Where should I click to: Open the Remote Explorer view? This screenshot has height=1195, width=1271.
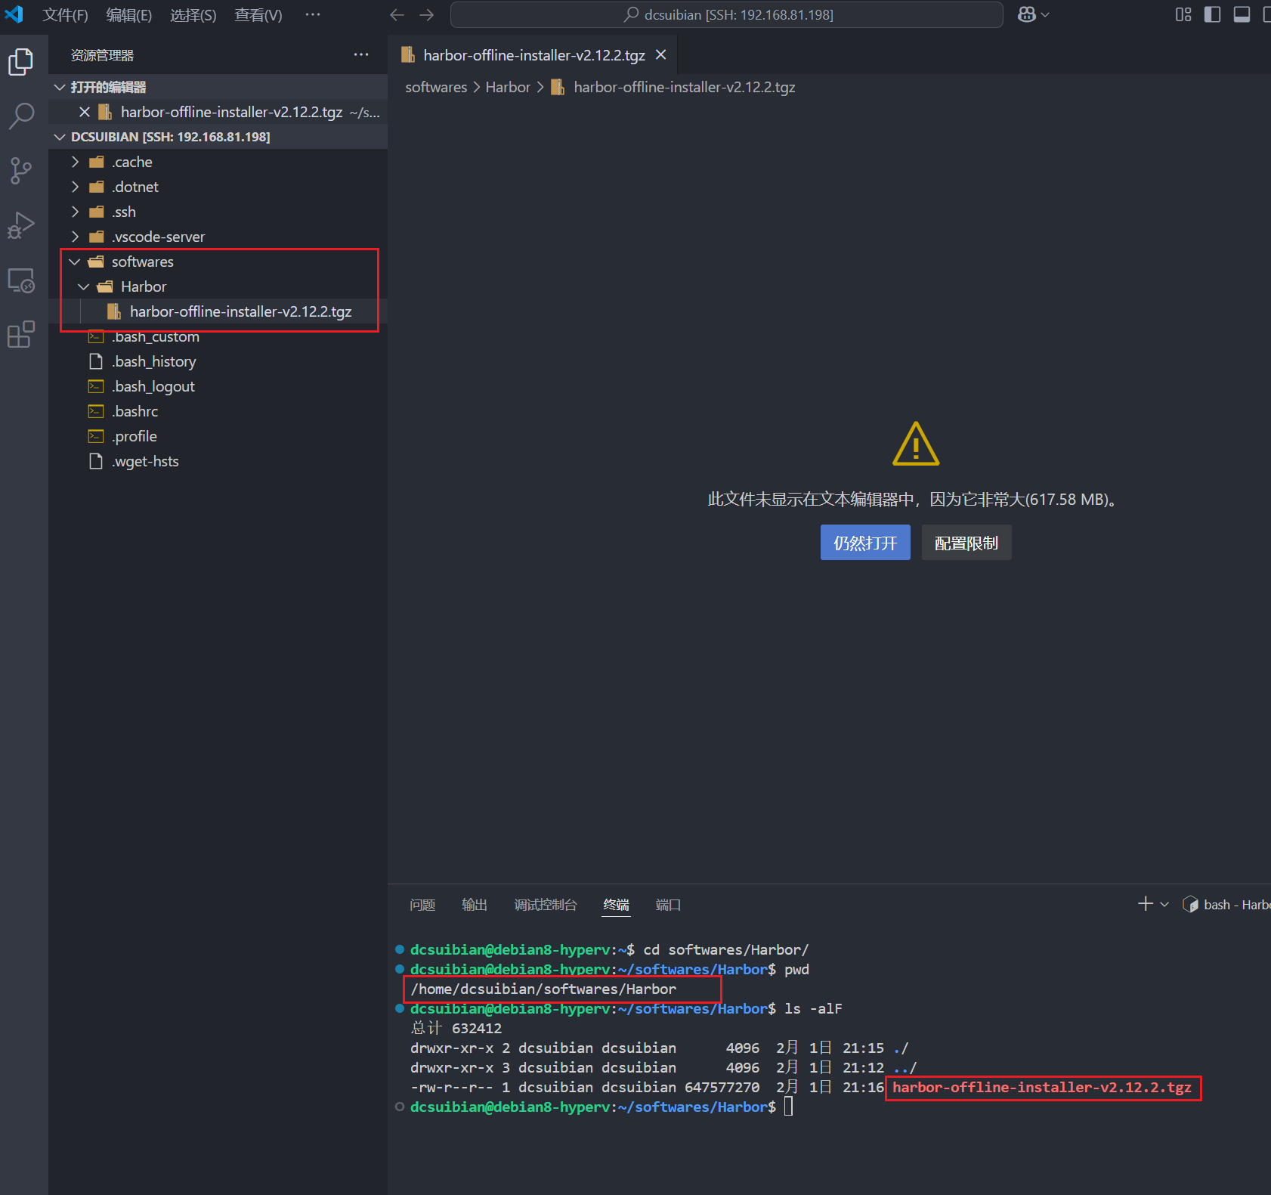point(21,280)
